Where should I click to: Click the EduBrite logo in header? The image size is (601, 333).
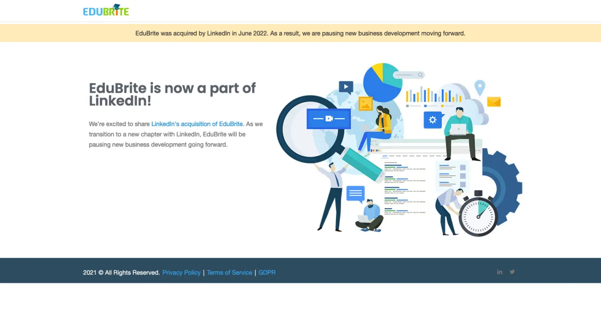[106, 10]
